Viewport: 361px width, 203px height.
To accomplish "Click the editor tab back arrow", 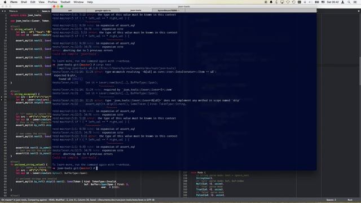I will tap(2, 11).
